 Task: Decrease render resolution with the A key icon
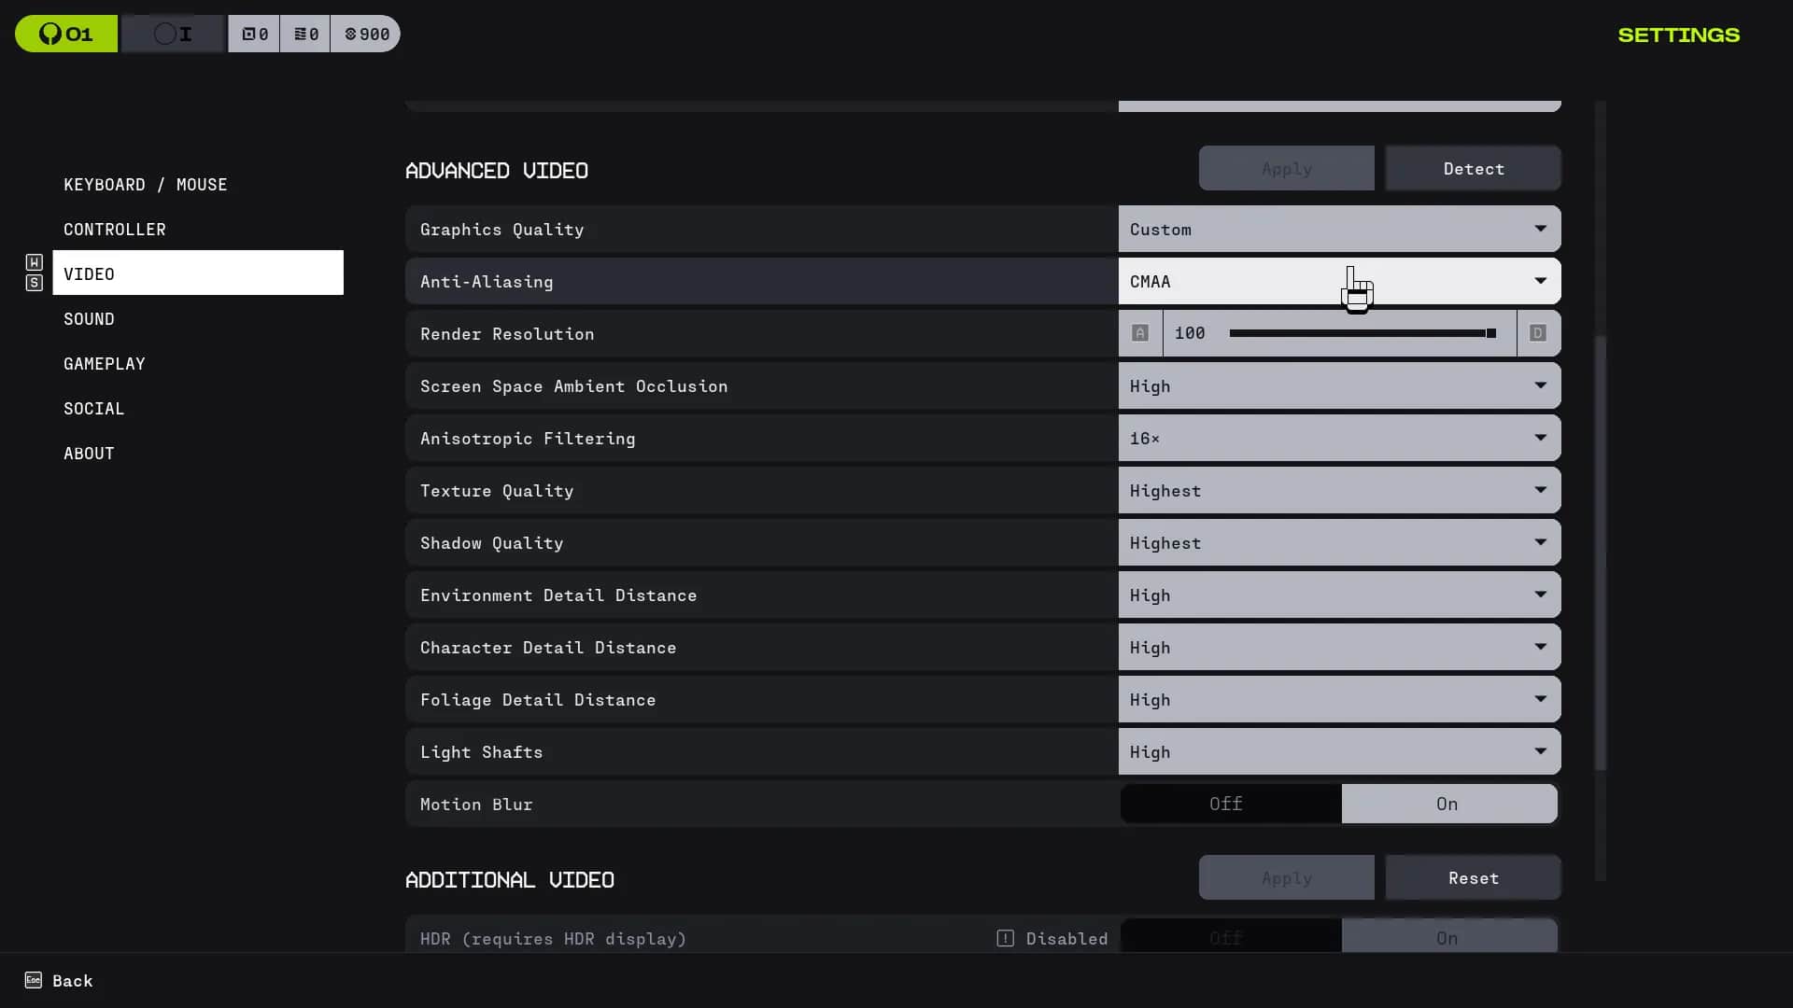pos(1140,333)
